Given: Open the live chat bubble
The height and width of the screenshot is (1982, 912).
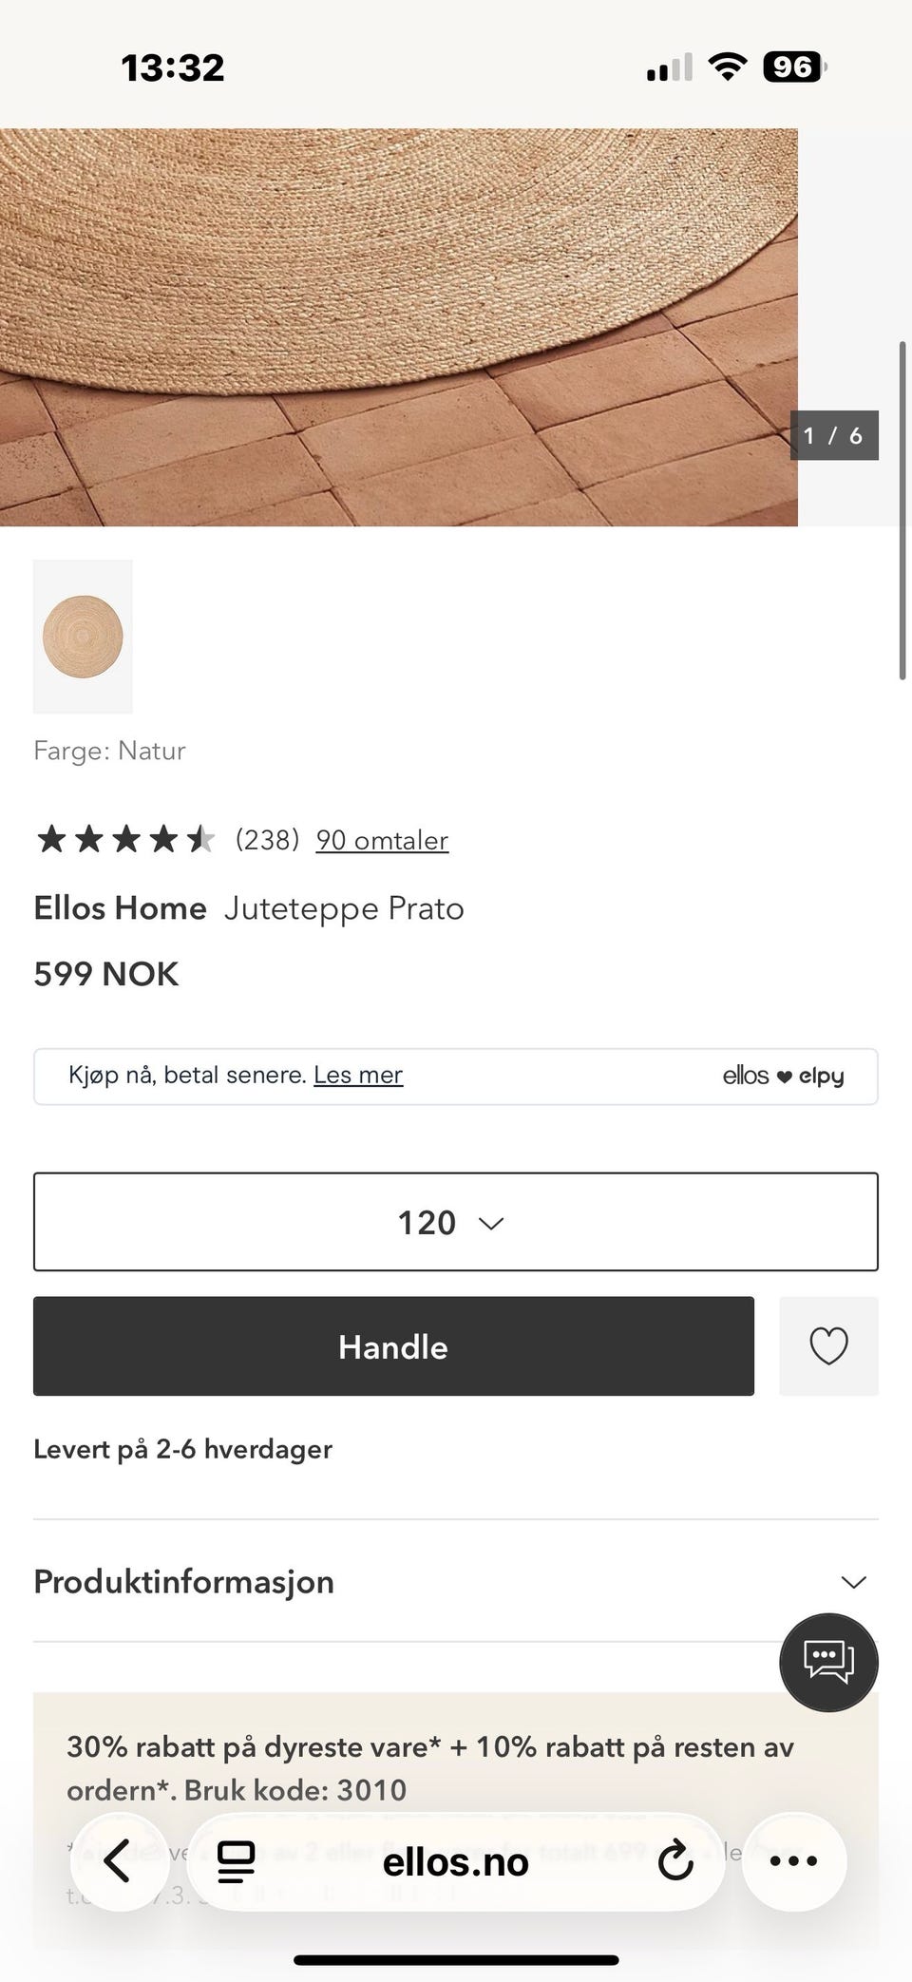Looking at the screenshot, I should pyautogui.click(x=828, y=1662).
